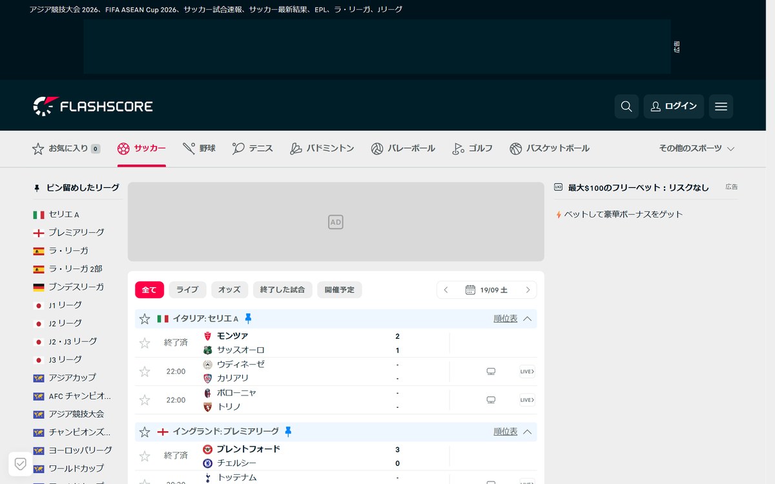Image resolution: width=775 pixels, height=484 pixels.
Task: Open the hamburger menu button
Action: pos(721,106)
